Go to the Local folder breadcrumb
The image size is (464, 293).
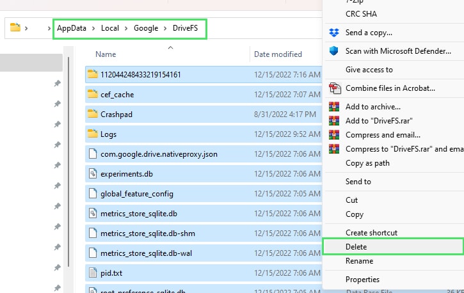click(110, 28)
